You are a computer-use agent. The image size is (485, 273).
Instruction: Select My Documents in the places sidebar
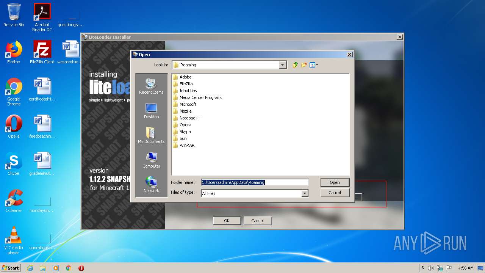151,135
